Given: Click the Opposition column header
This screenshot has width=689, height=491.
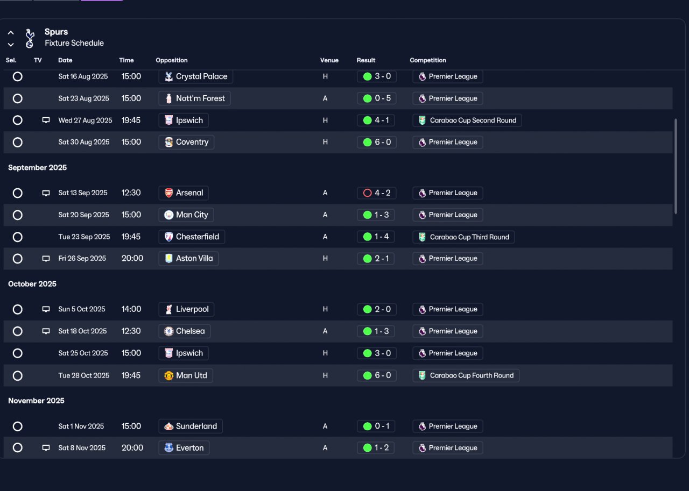Looking at the screenshot, I should tap(172, 60).
